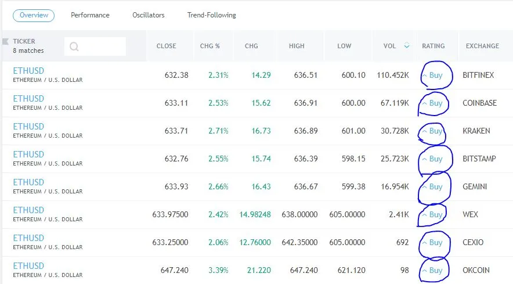Toggle the VOL column sort arrow
Screen dimensions: 513x284
(407, 45)
